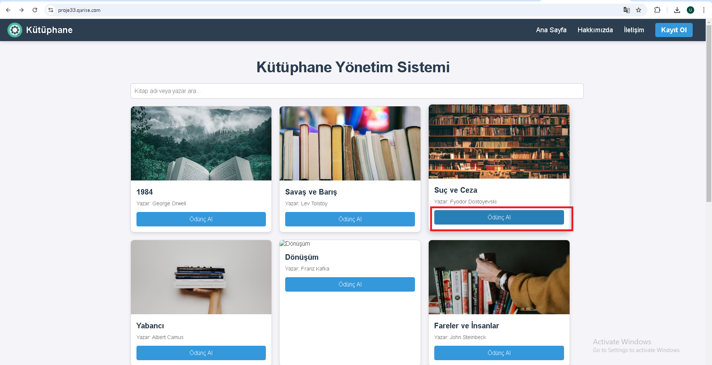Borrow 1984 with Ödünç Al
The width and height of the screenshot is (712, 365).
pyautogui.click(x=201, y=219)
